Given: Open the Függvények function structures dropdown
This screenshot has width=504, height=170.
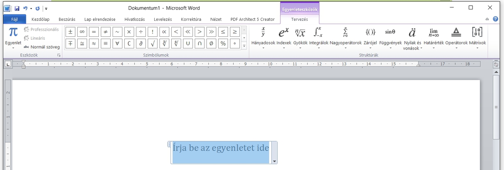Looking at the screenshot, I should [x=390, y=38].
